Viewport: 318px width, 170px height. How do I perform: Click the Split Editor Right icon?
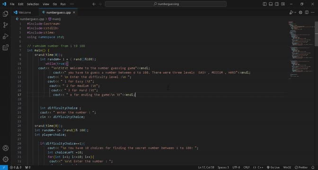point(307,13)
